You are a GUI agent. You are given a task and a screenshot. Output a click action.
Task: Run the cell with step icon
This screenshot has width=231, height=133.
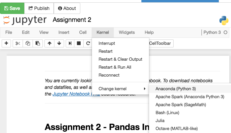[70, 43]
